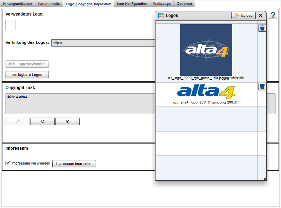Select the dark blue alta4 logo thumbnail
The image size is (281, 208).
(206, 50)
